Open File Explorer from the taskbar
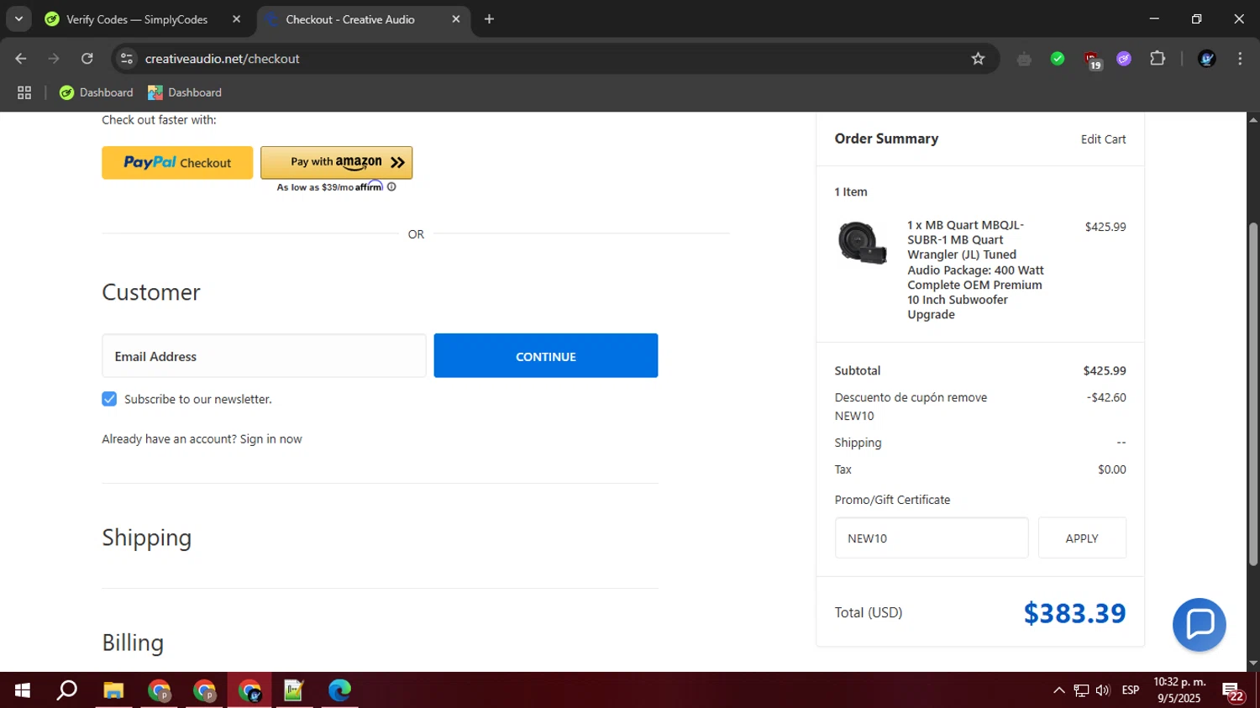The image size is (1260, 708). [x=113, y=690]
